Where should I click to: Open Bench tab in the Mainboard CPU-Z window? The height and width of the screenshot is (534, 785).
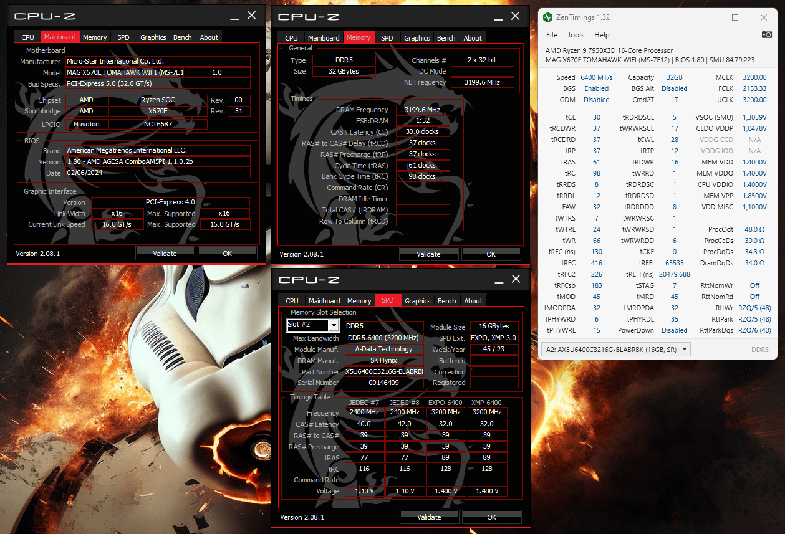point(183,37)
